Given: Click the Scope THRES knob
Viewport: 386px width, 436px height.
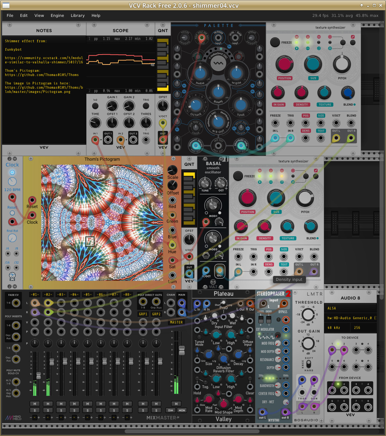Looking at the screenshot, I should pos(146,123).
